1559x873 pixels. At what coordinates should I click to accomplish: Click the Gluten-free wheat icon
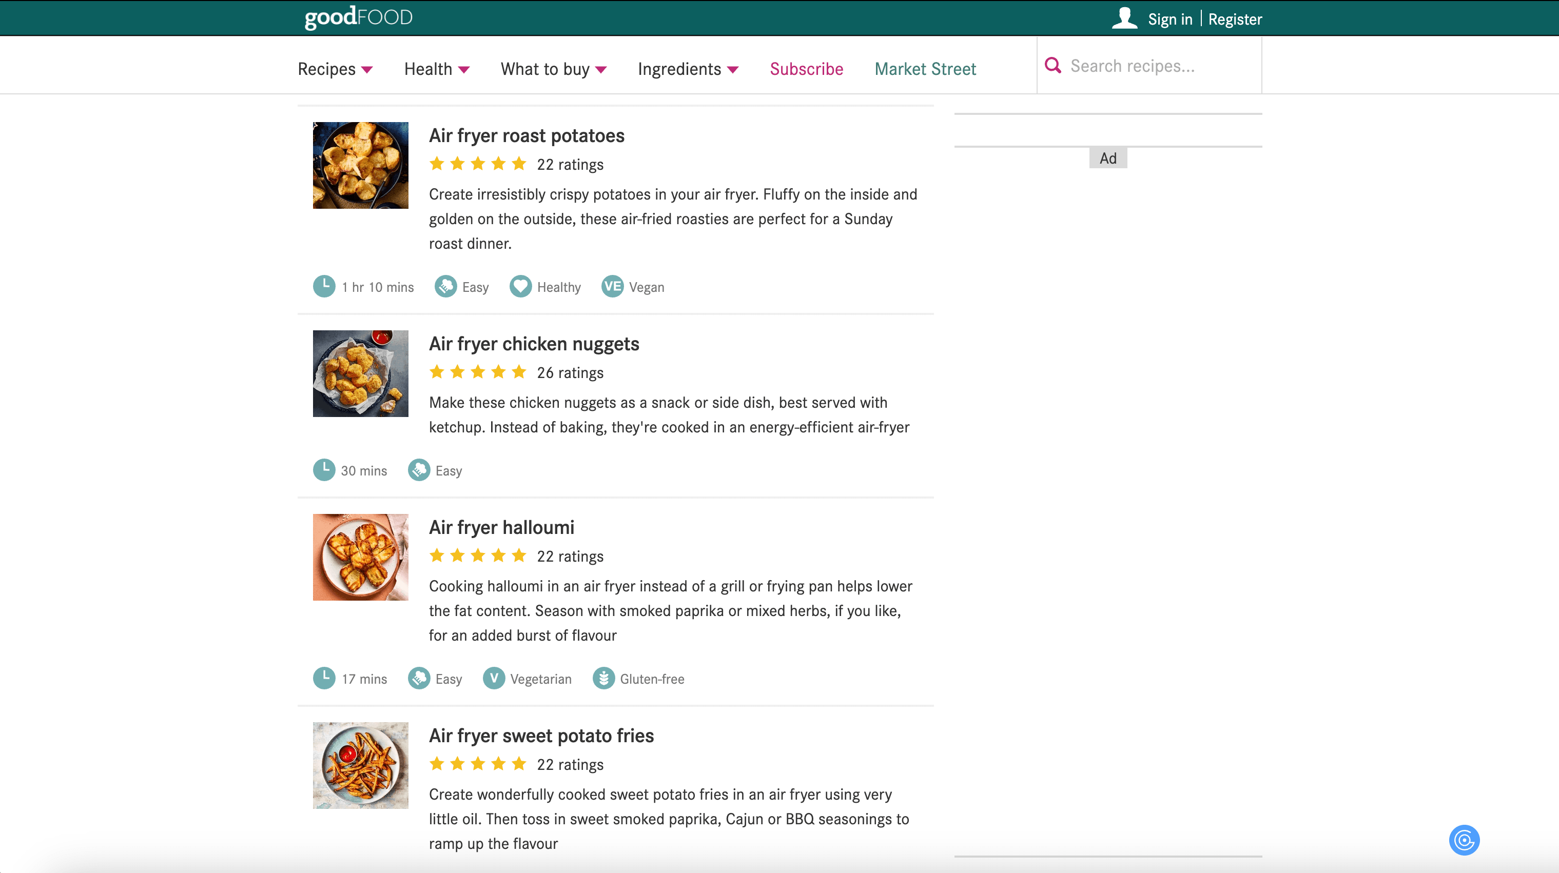pos(603,679)
